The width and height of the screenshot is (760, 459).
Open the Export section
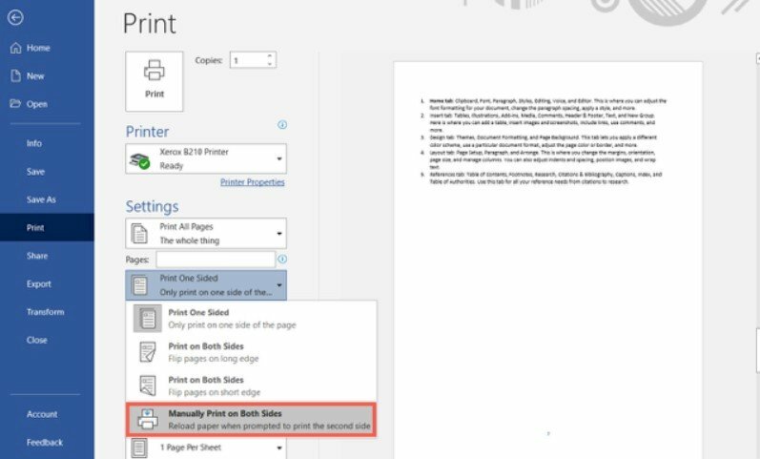tap(39, 283)
